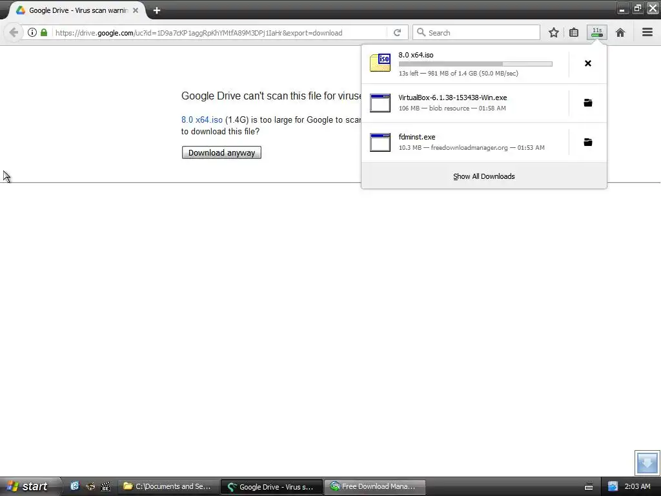Open the 8.0 x64.iso link on page
Viewport: 661px width, 496px height.
tap(202, 119)
